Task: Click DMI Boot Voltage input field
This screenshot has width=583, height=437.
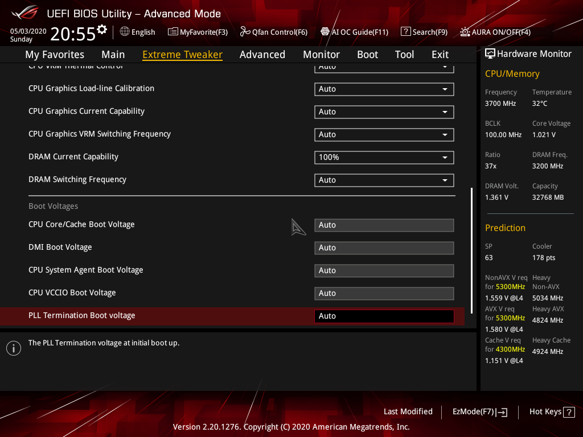Action: click(384, 248)
